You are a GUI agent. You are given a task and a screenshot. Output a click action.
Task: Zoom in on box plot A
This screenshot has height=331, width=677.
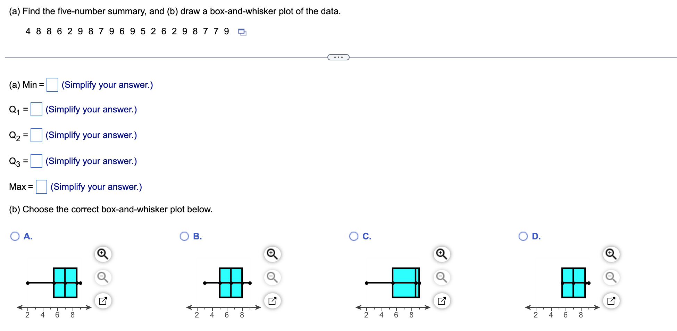pyautogui.click(x=102, y=254)
